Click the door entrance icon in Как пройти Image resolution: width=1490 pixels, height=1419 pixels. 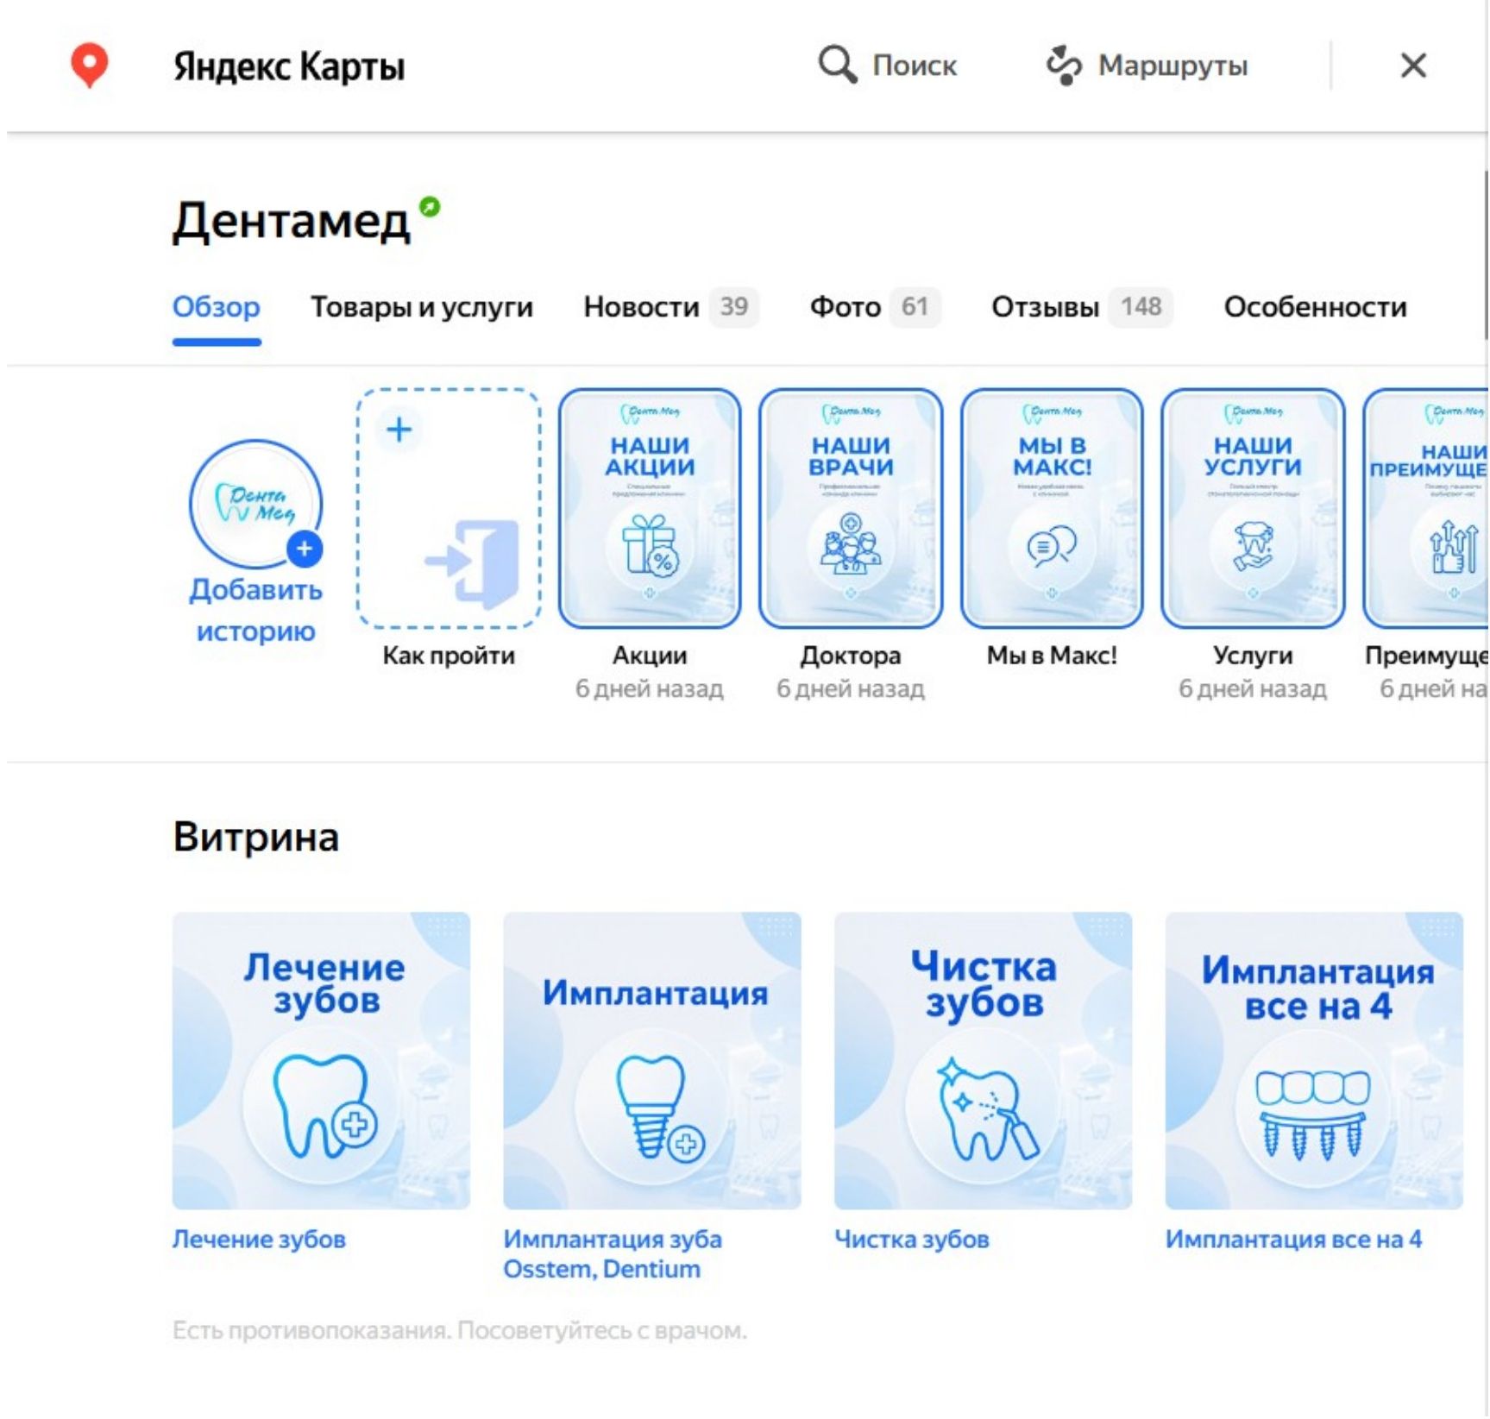(x=473, y=563)
